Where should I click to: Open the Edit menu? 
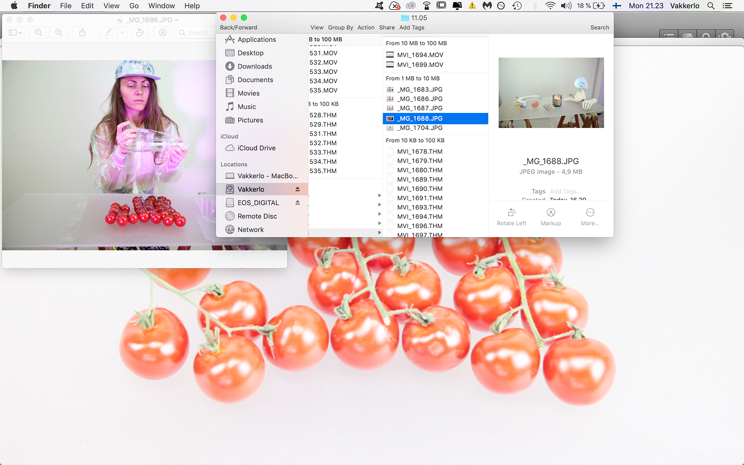point(87,6)
